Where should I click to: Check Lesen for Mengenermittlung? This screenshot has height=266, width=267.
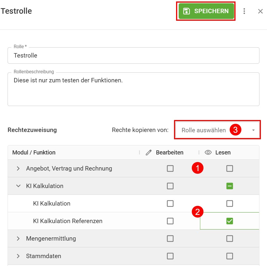pos(229,238)
